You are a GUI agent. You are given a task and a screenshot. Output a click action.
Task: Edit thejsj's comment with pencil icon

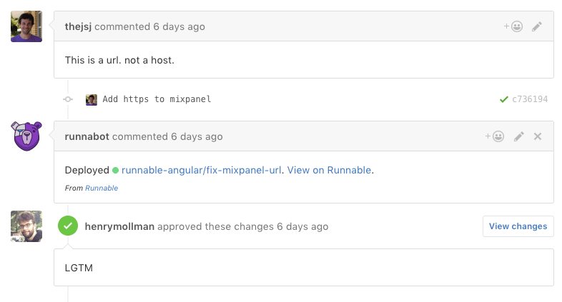[537, 26]
